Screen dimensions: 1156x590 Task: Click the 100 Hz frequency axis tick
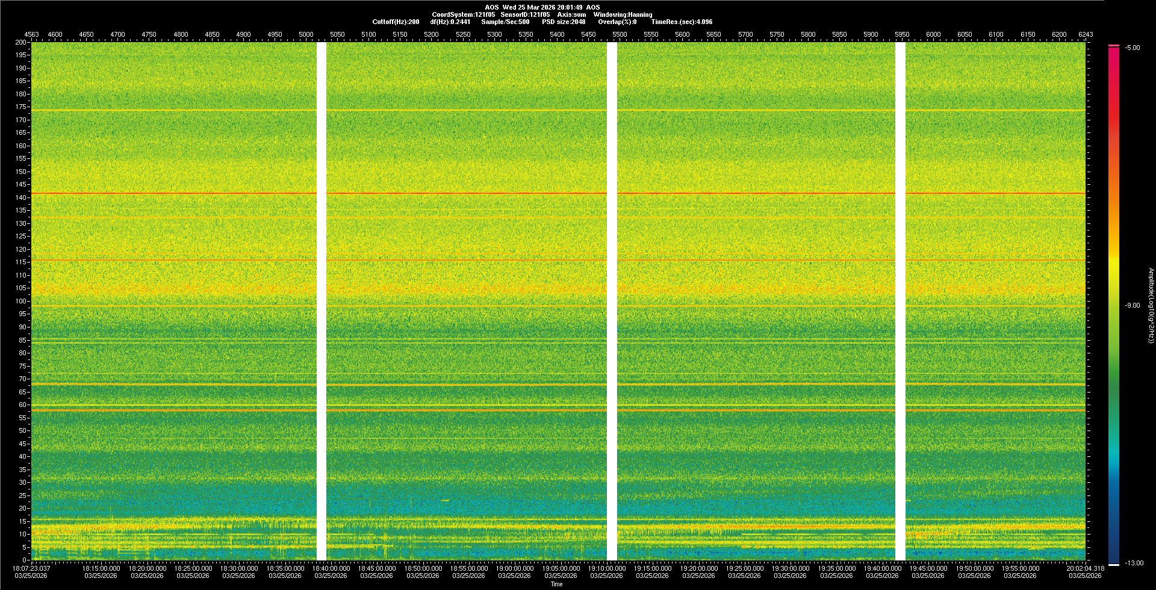coord(21,301)
